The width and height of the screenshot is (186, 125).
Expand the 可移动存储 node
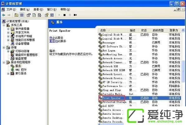coord(8,51)
